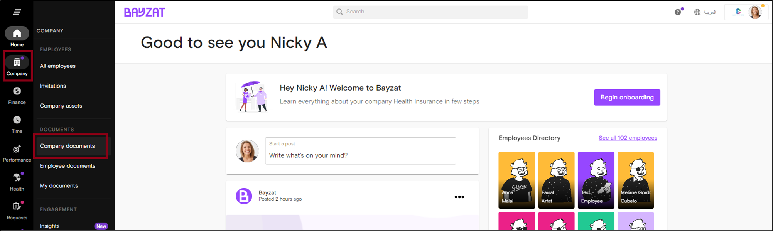Click the Start a post text box
This screenshot has height=231, width=773.
(360, 151)
